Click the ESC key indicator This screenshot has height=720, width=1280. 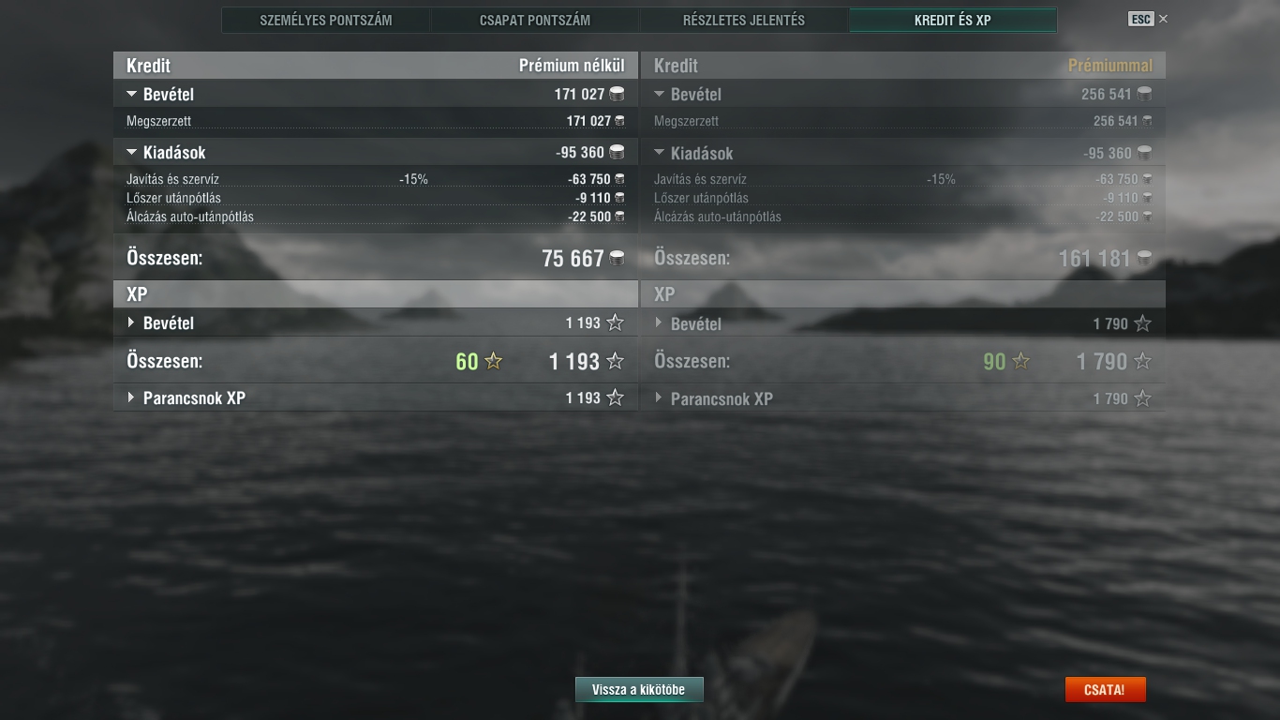1140,19
